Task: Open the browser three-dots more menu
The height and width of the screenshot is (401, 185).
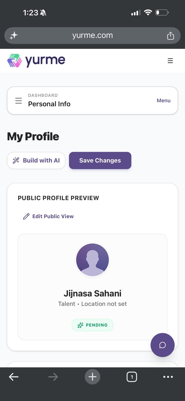Action: pyautogui.click(x=168, y=377)
